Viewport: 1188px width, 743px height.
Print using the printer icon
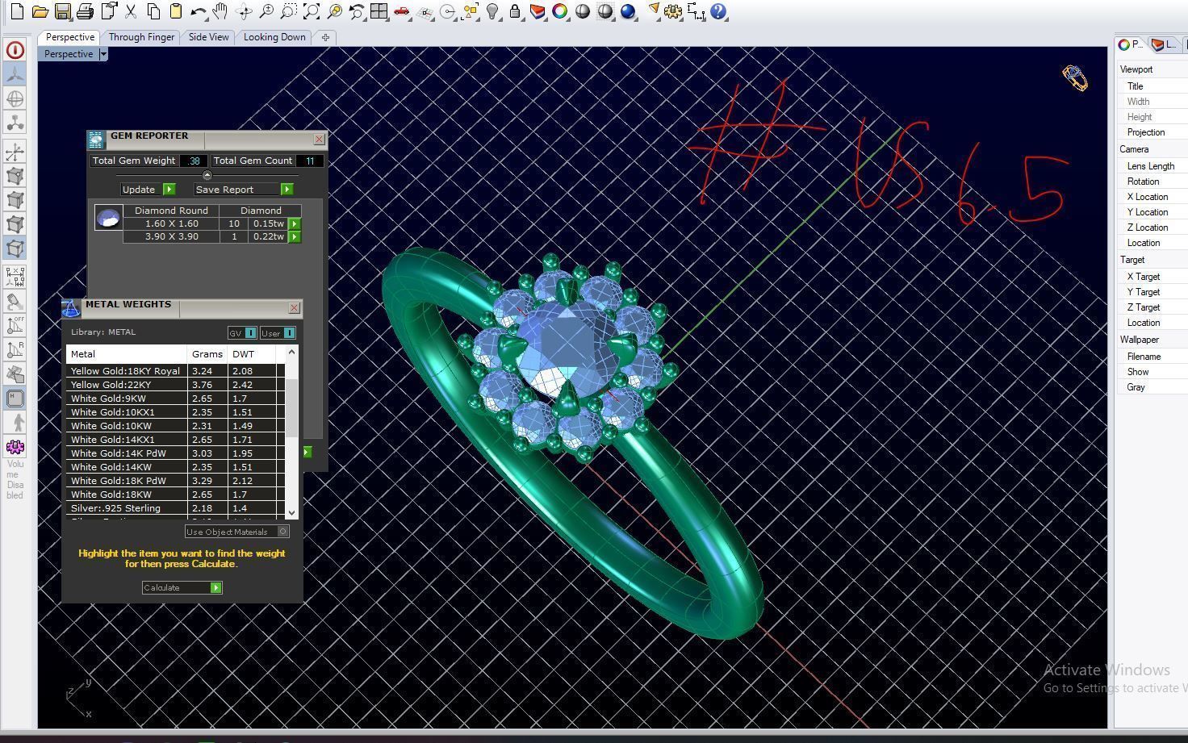(85, 12)
